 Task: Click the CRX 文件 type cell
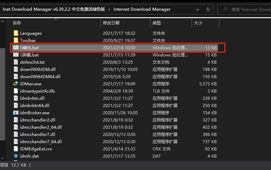point(162,149)
